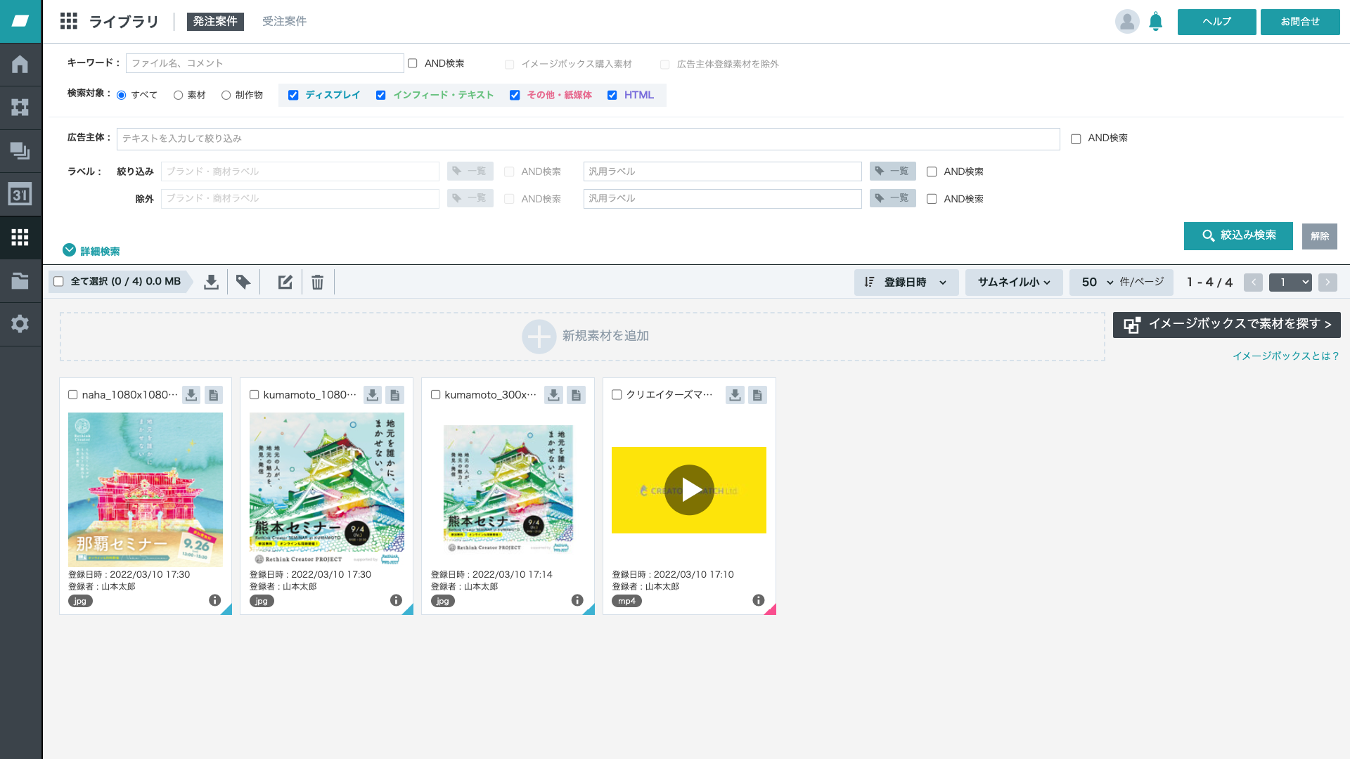This screenshot has height=759, width=1350.
Task: Open the calendar 31 icon in sidebar
Action: (20, 195)
